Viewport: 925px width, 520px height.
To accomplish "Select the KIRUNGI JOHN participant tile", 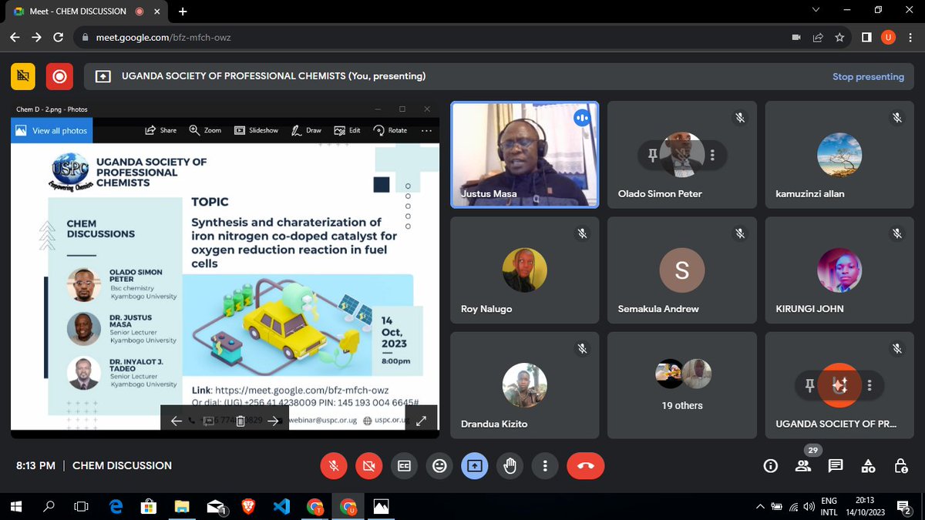I will coord(839,270).
